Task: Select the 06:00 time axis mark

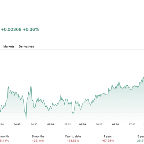Action: coord(82,124)
